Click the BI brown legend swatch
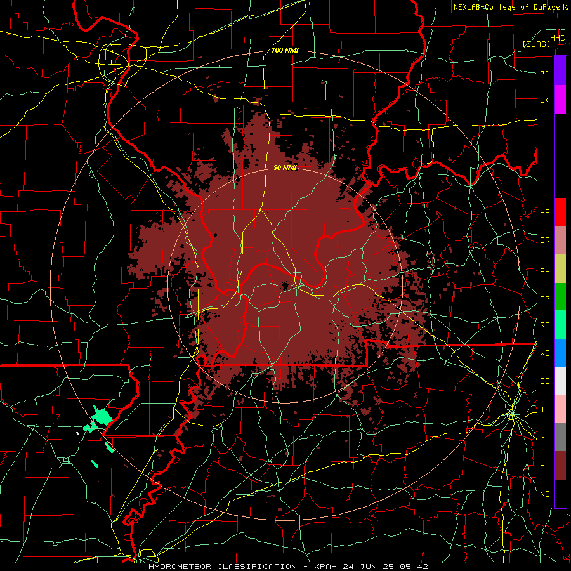This screenshot has height=571, width=571. pyautogui.click(x=560, y=466)
